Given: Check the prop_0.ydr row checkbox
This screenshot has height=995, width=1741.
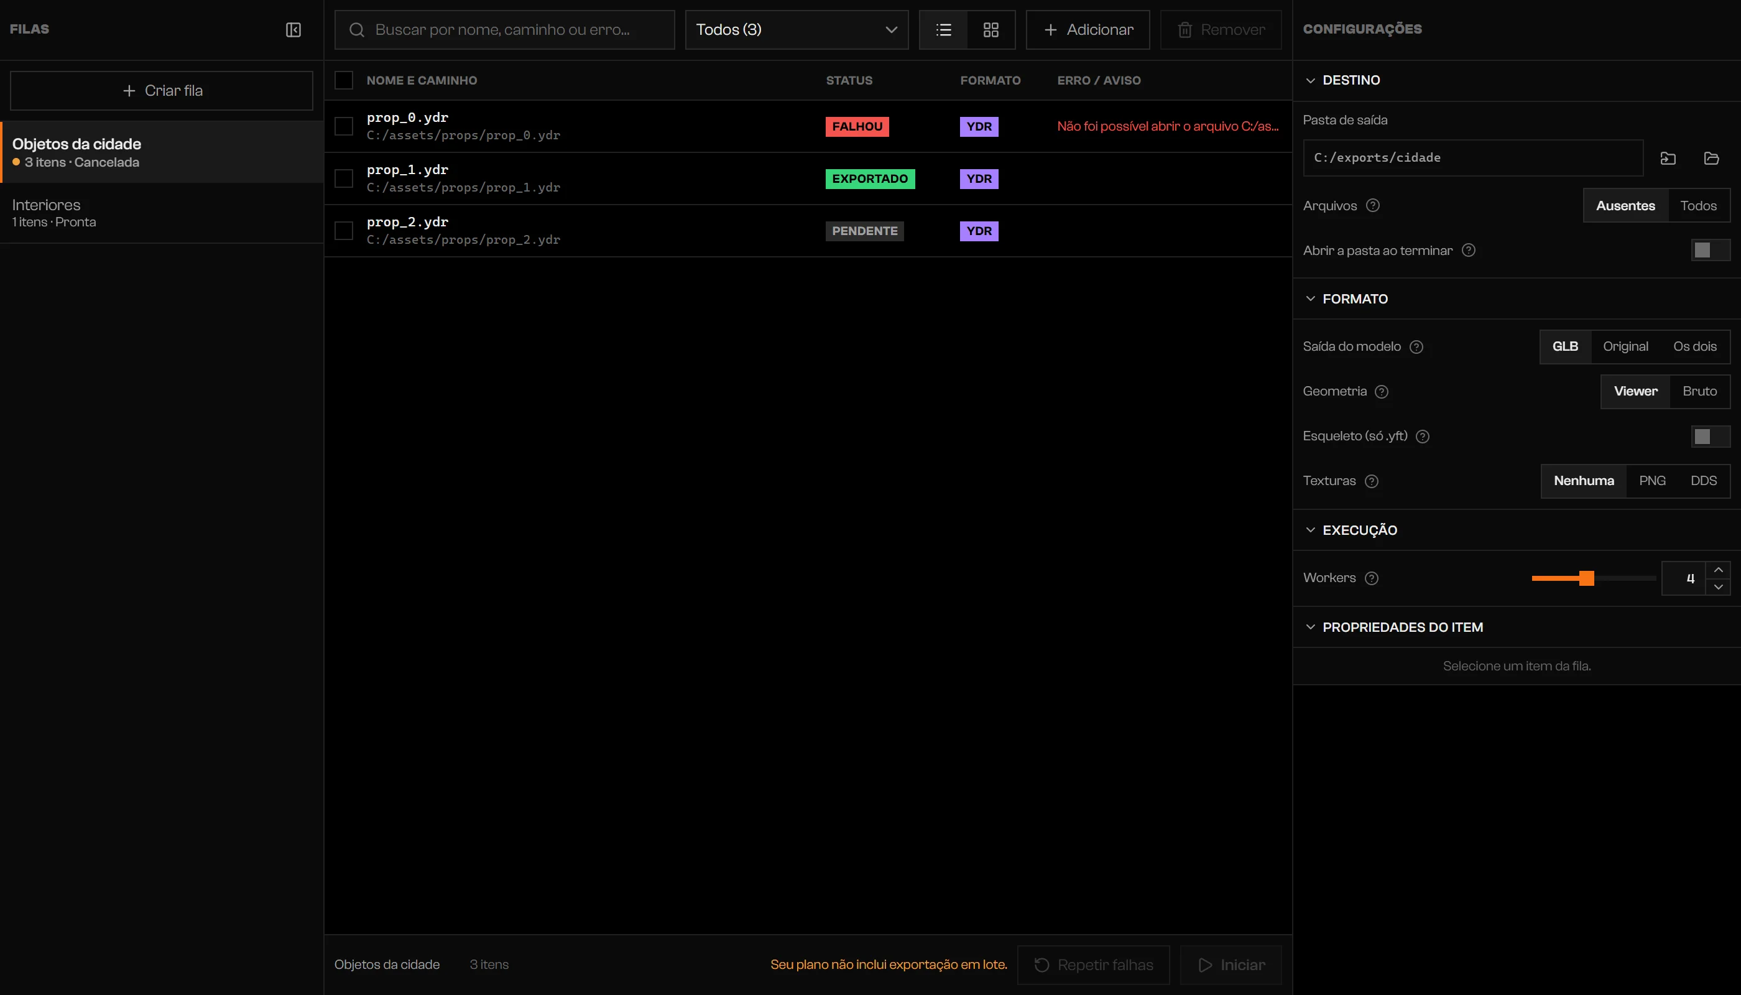Looking at the screenshot, I should 344,126.
